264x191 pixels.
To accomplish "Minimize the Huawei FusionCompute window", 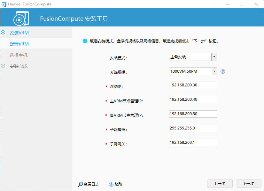I will (227, 4).
